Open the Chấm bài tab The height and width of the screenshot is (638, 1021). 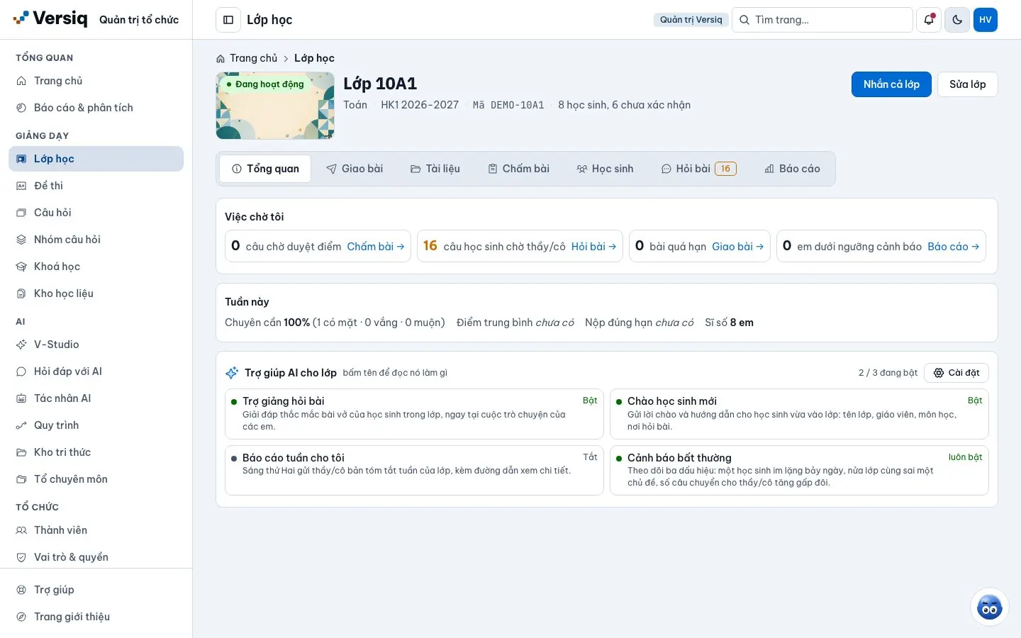point(518,169)
